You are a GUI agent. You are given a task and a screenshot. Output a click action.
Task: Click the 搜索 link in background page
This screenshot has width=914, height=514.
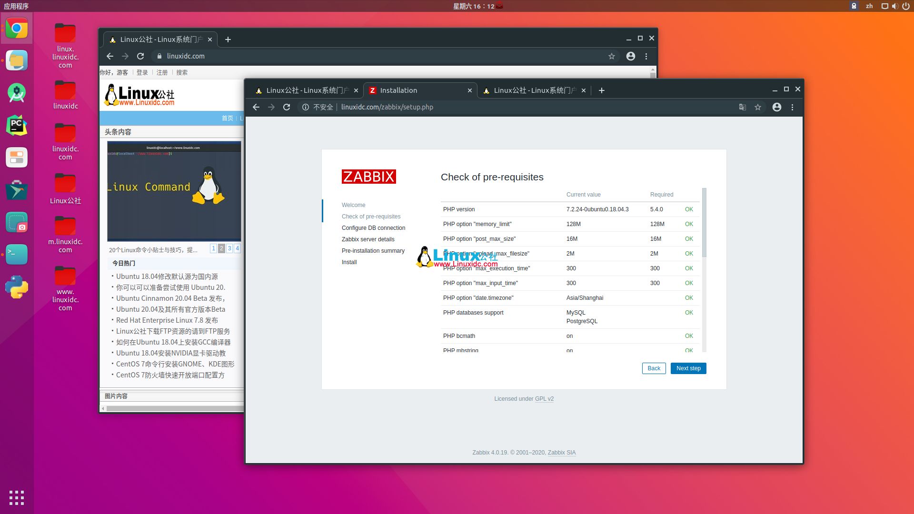(x=182, y=72)
